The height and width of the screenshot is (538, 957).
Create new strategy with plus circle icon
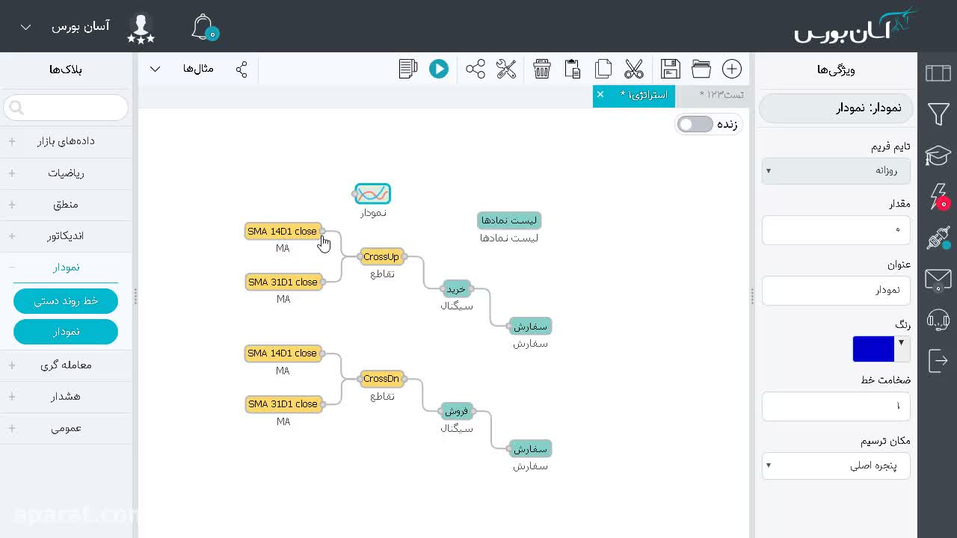732,69
